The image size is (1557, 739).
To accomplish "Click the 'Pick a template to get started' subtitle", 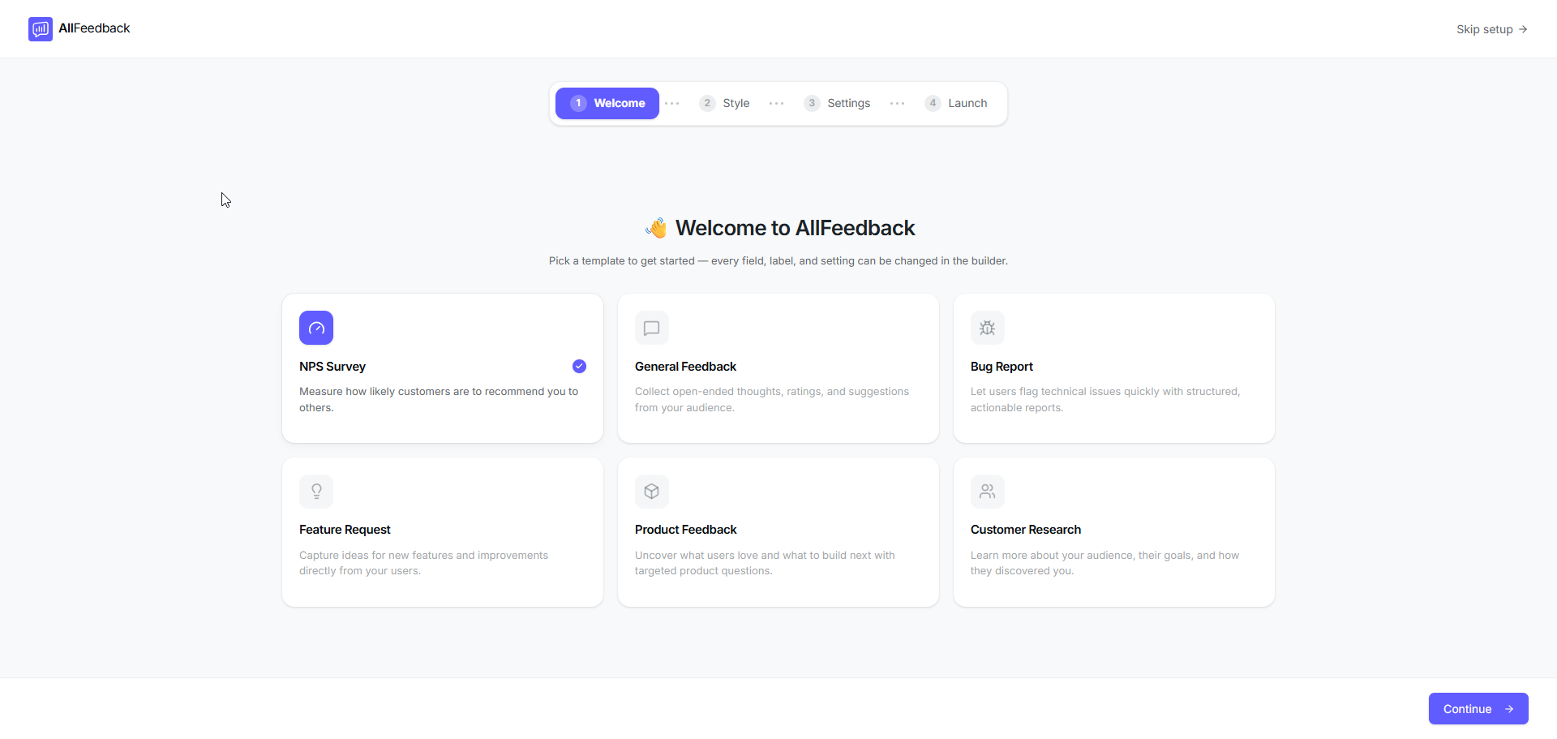I will coord(778,261).
